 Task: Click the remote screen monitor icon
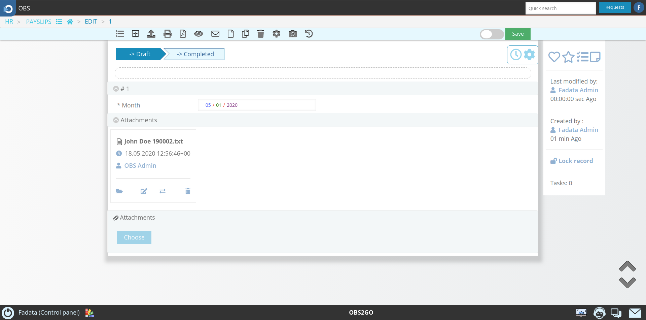(581, 313)
